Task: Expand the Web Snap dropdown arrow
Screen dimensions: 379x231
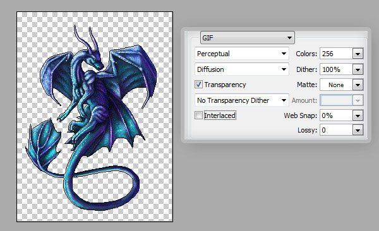Action: pos(358,115)
